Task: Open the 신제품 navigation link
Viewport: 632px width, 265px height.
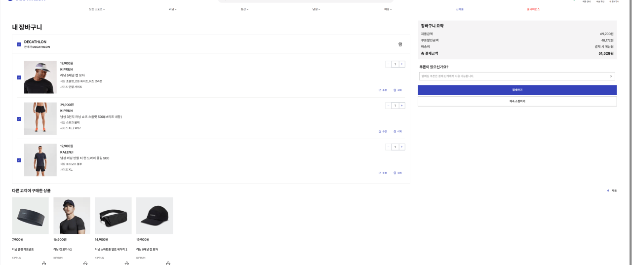Action: [x=460, y=9]
